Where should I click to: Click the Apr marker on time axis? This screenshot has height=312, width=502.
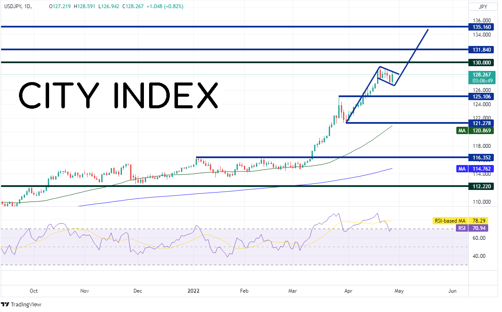pos(348,291)
